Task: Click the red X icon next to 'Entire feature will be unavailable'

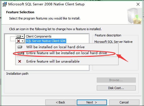Action: (20, 61)
